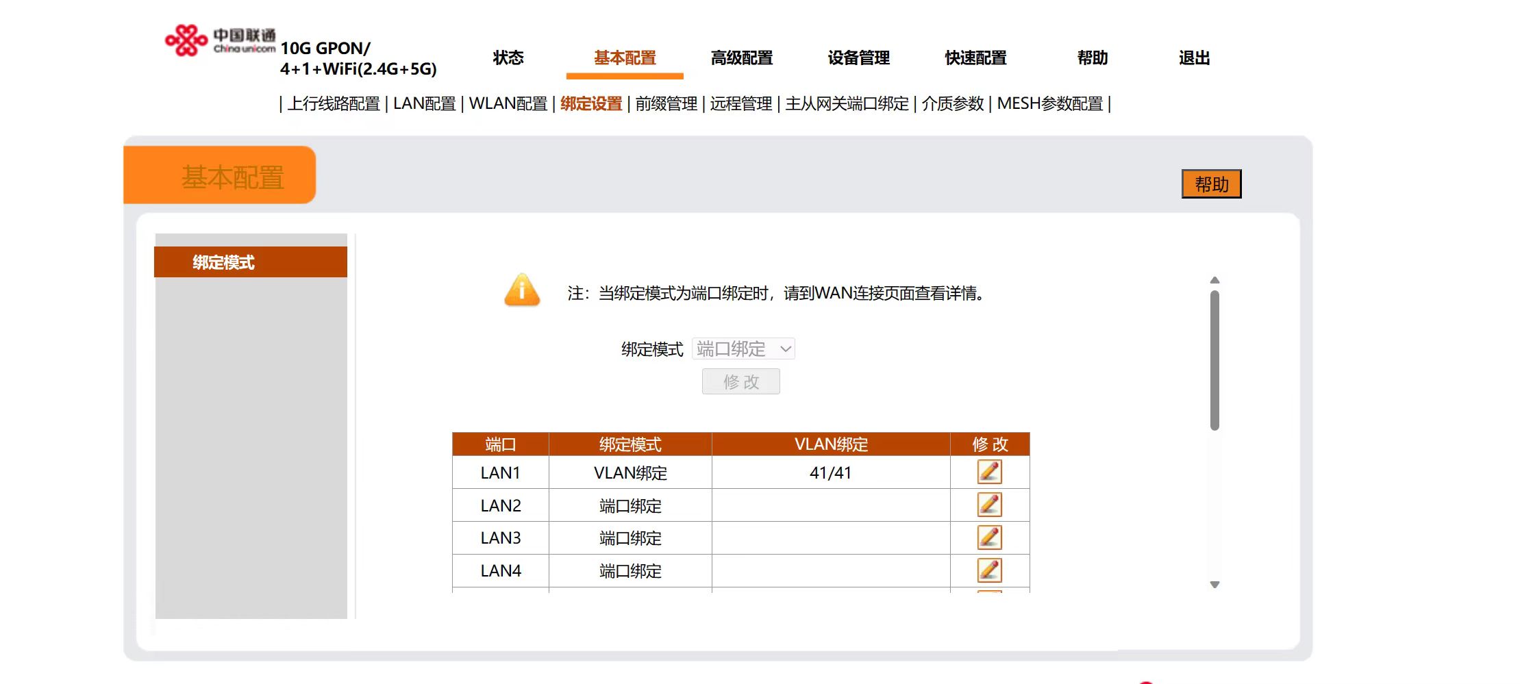Go to 远程管理 submenu
Screen dimensions: 1520x684
click(x=740, y=103)
